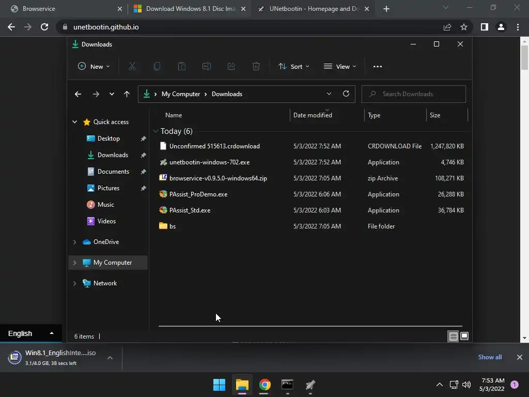529x397 pixels.
Task: Open recent locations chevron dropdown
Action: (112, 94)
